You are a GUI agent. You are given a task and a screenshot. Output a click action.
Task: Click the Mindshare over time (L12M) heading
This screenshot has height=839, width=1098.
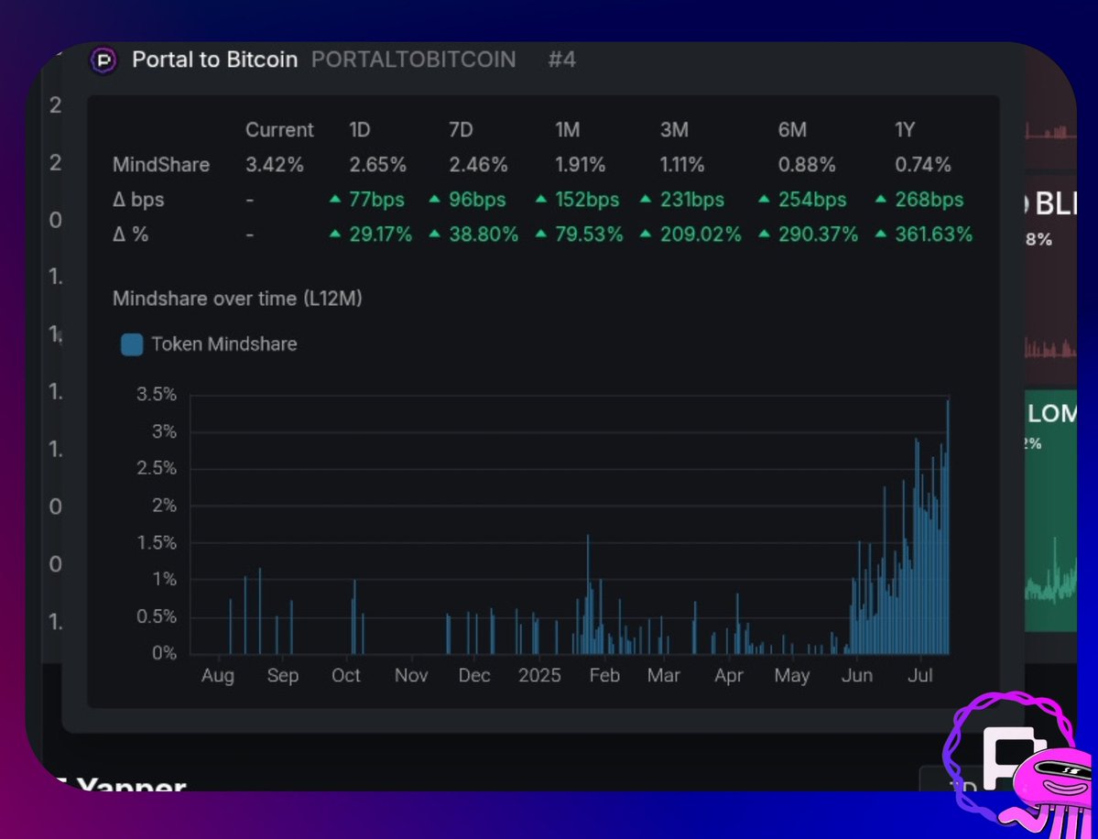click(237, 299)
